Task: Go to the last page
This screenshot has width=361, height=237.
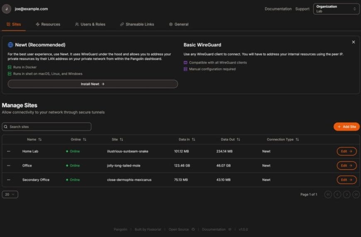Action: pyautogui.click(x=356, y=195)
